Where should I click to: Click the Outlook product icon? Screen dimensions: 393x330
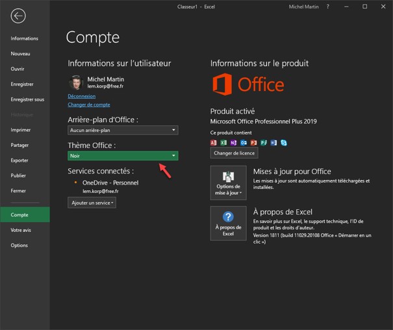coord(244,142)
